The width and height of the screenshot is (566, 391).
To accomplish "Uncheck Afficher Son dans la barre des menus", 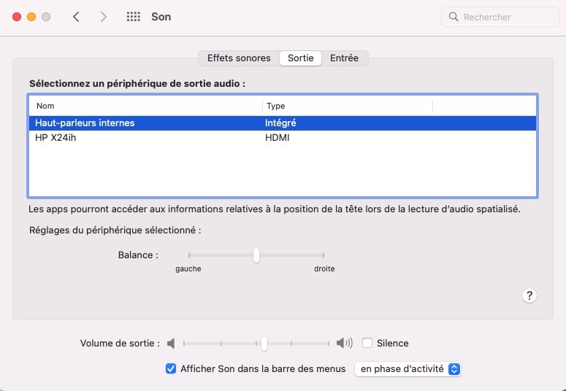I will [171, 369].
